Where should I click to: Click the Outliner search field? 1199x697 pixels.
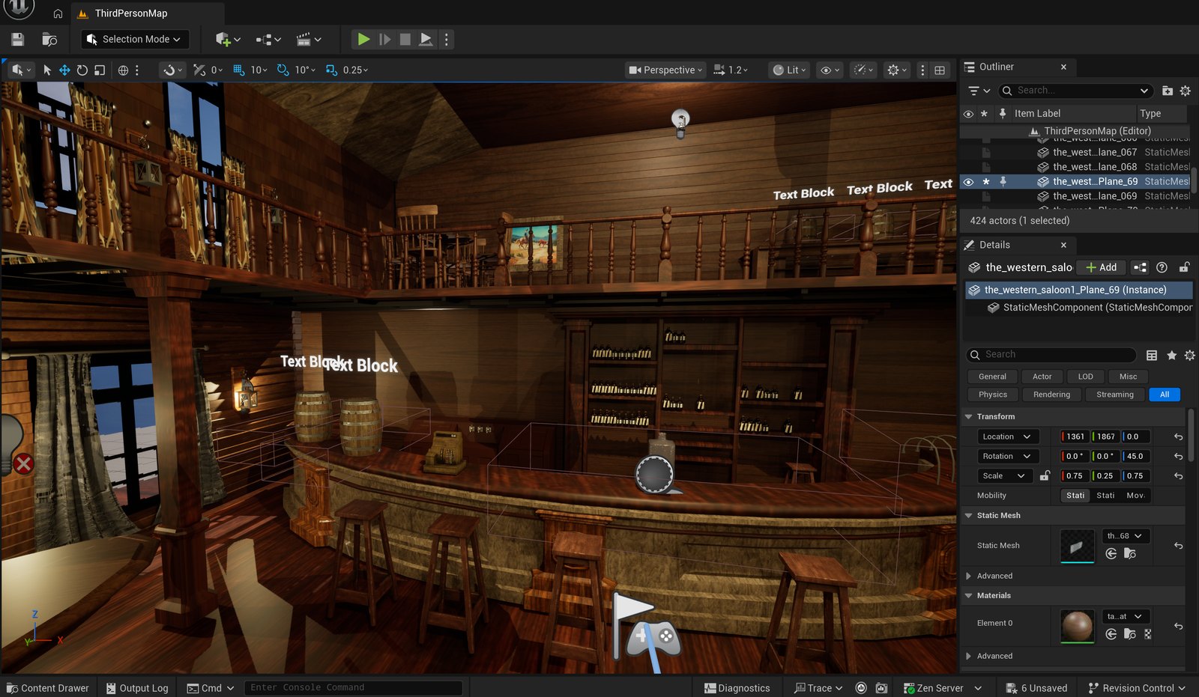click(x=1076, y=91)
